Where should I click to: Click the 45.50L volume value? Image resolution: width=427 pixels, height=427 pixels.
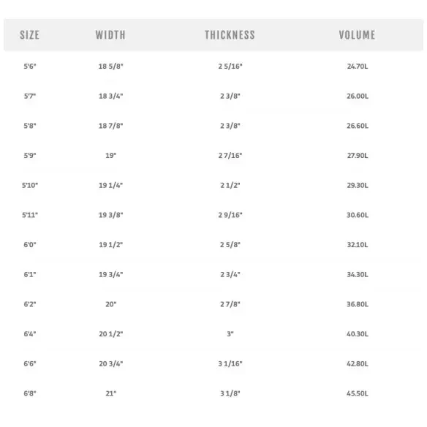pos(358,393)
